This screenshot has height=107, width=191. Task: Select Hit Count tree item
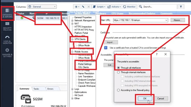tap(79, 95)
